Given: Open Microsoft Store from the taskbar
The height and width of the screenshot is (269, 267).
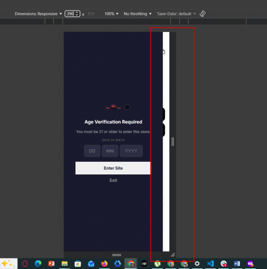Looking at the screenshot, I should click(x=78, y=264).
